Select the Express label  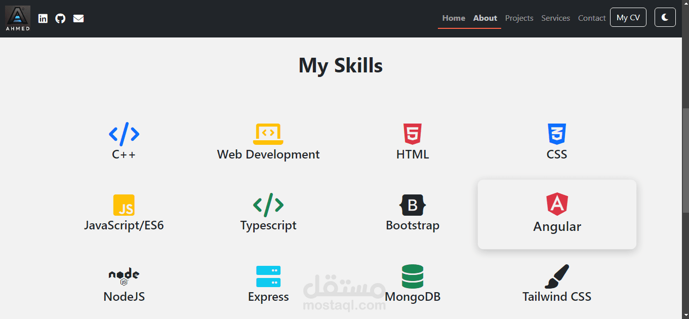click(x=268, y=297)
